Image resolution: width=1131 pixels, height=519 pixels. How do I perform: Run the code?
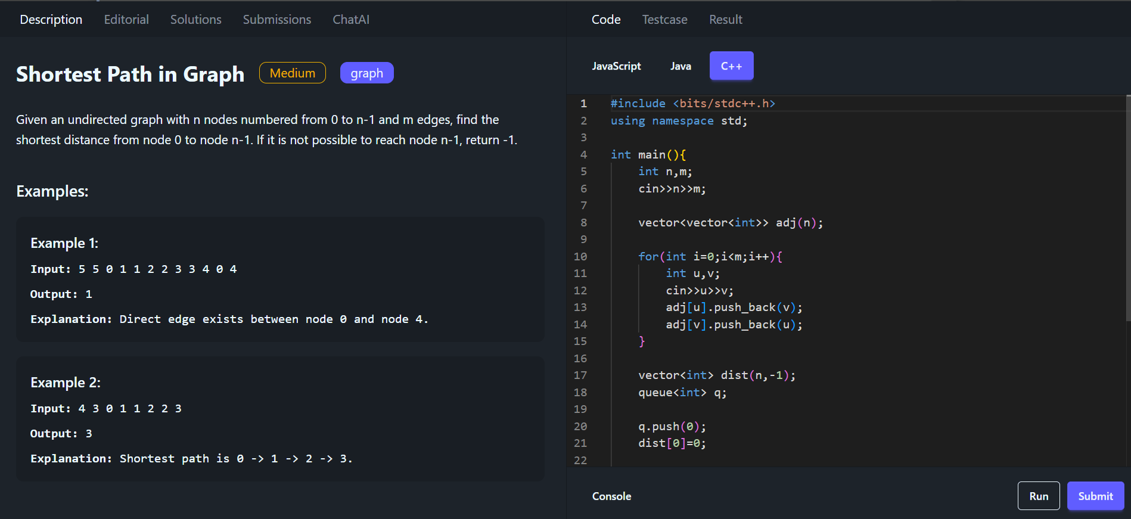coord(1038,496)
